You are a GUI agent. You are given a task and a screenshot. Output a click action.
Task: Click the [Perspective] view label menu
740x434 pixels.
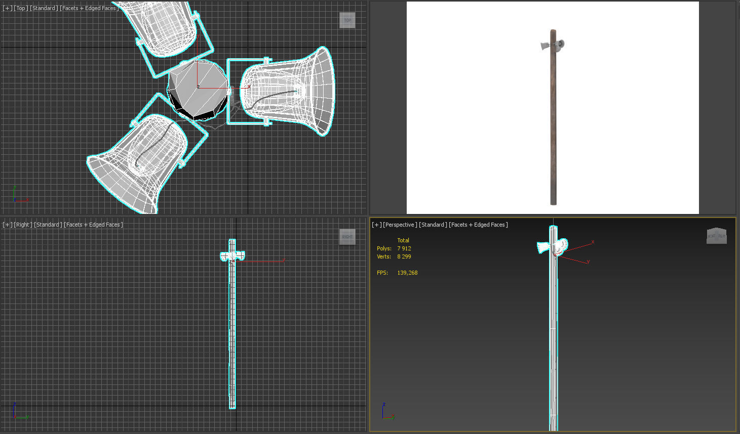pyautogui.click(x=400, y=225)
